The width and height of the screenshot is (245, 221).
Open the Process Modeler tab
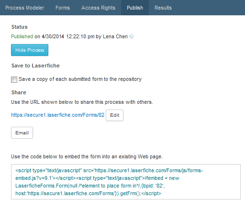[25, 8]
